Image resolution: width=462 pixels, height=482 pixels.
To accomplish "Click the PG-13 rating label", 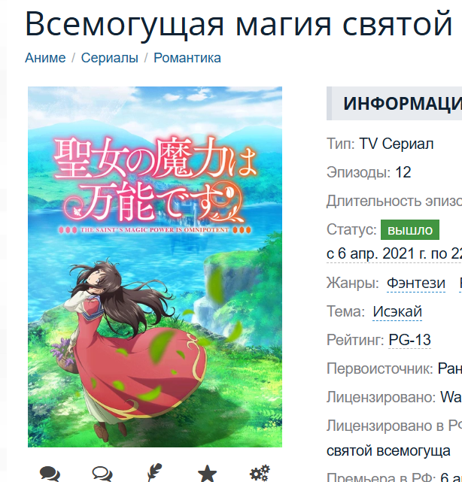I will click(x=410, y=340).
